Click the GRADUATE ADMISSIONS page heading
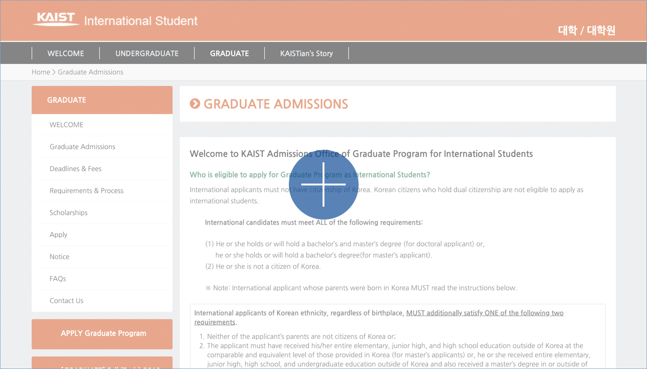The height and width of the screenshot is (369, 647). coord(276,104)
